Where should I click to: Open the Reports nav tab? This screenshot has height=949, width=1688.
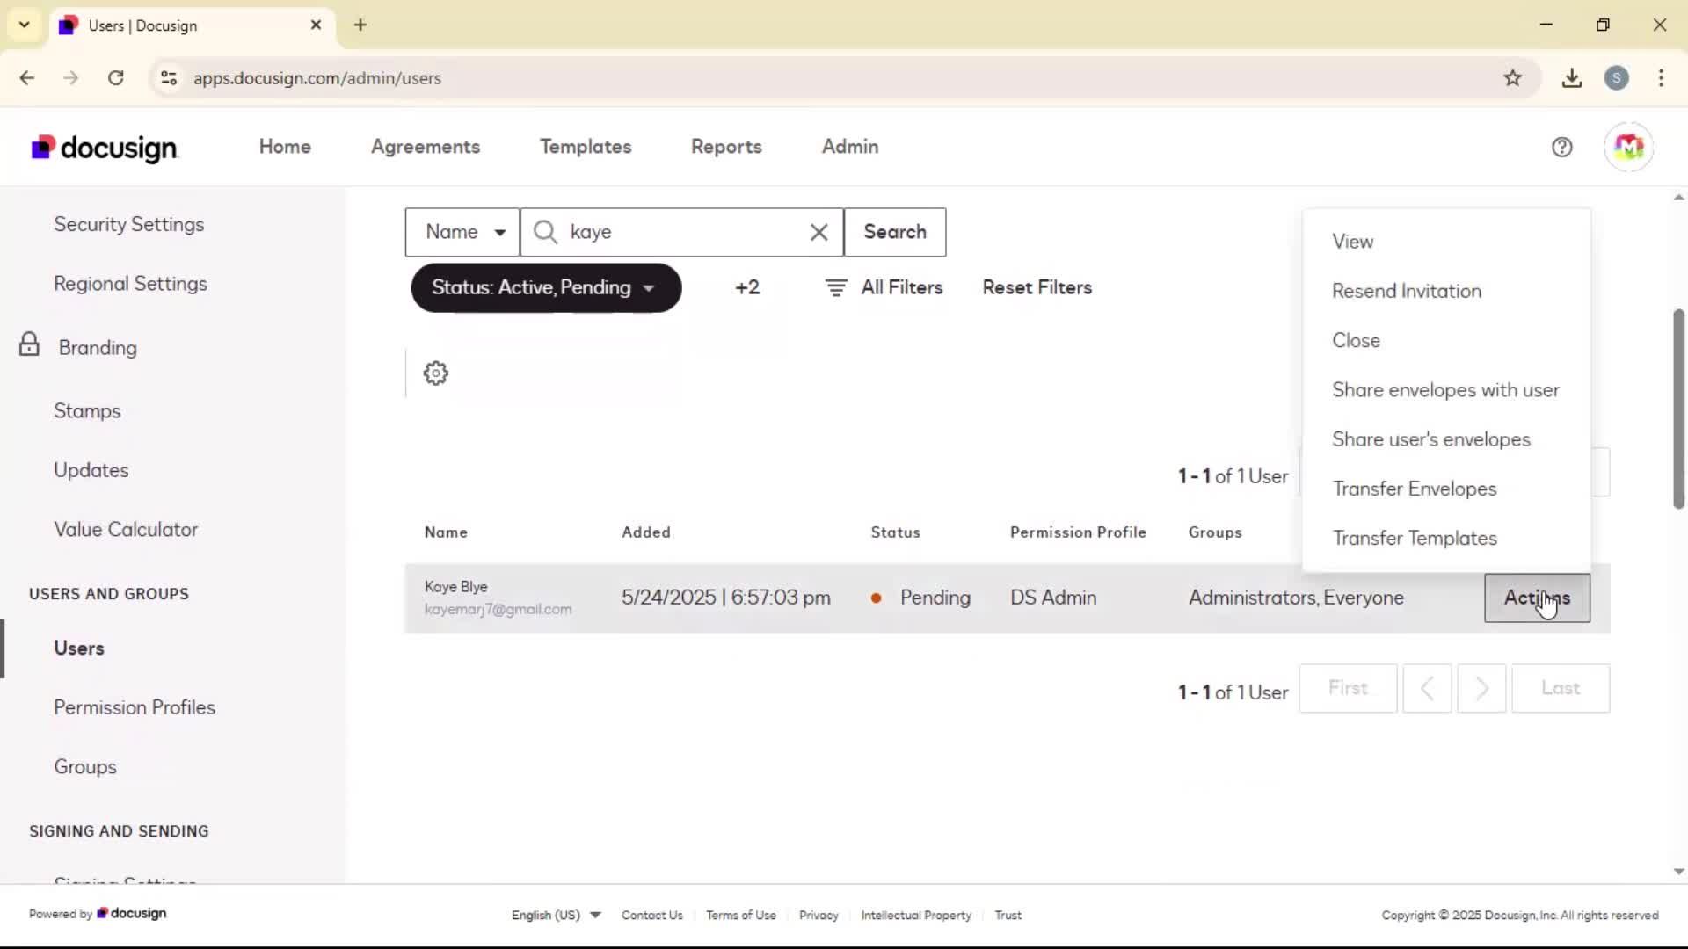726,147
